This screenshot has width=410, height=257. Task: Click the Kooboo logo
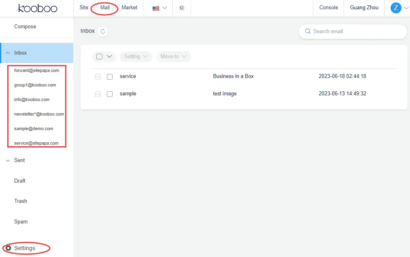click(37, 8)
